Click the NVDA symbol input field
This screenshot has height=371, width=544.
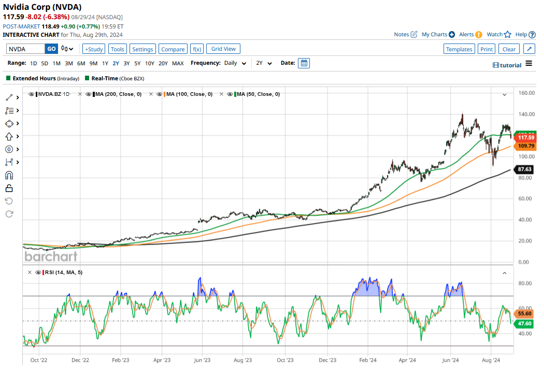coord(25,49)
